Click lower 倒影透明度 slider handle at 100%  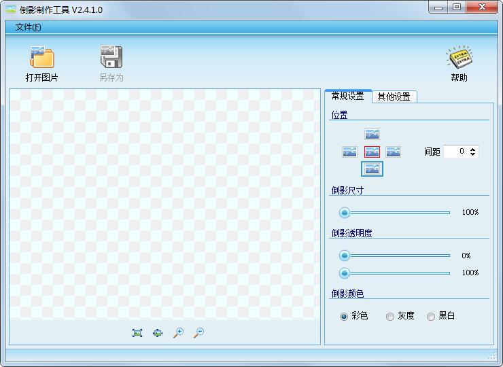pos(345,273)
